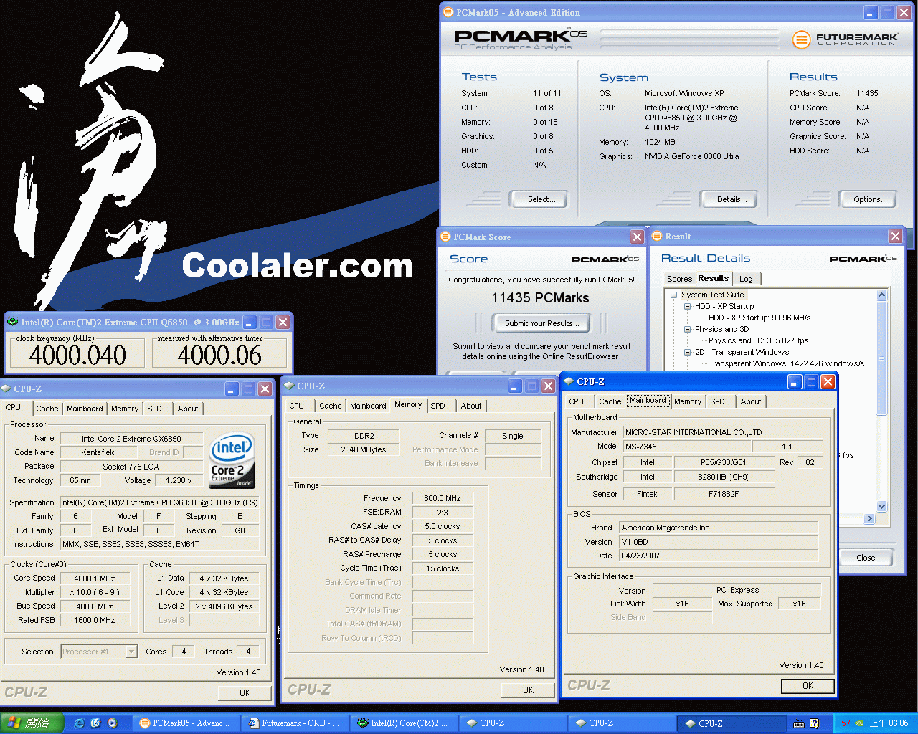Click the up arrow of Result Details scrollbar
The height and width of the screenshot is (734, 918).
[882, 295]
